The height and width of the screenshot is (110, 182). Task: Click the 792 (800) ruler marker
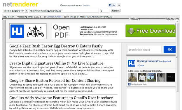(134, 19)
